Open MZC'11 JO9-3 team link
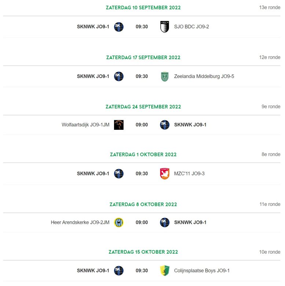 (189, 174)
